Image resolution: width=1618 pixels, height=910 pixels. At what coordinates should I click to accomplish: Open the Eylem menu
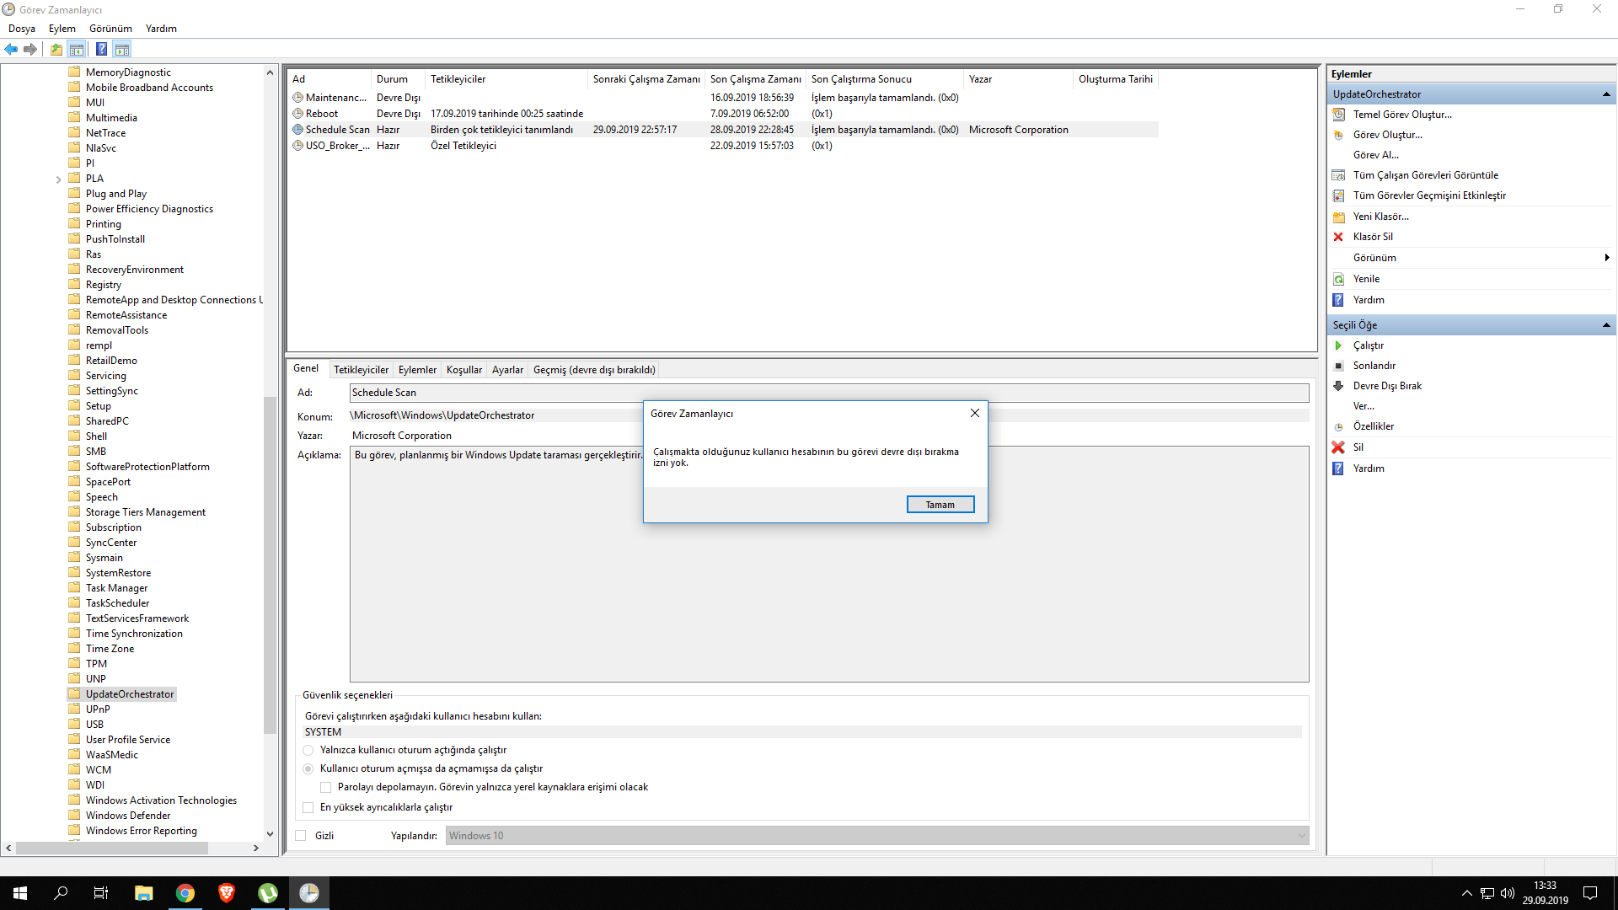click(62, 29)
